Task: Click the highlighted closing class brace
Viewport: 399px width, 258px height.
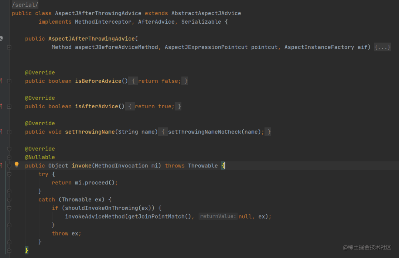Action: click(x=27, y=250)
